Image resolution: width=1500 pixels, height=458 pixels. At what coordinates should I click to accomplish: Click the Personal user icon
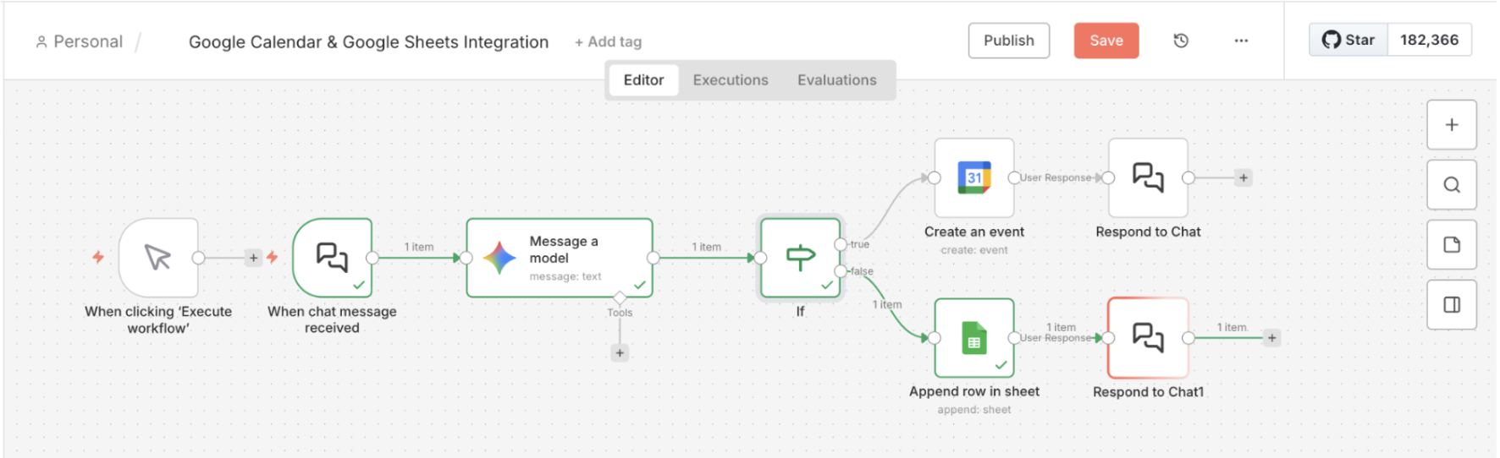pos(41,41)
